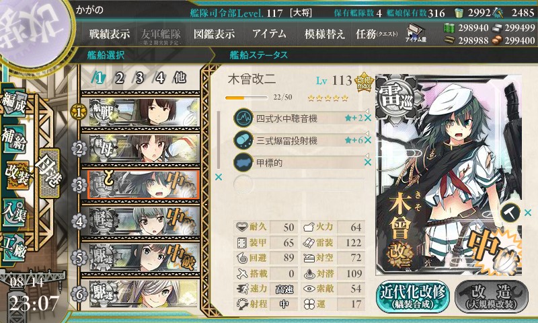Viewport: 538px width, 323px height.
Task: Open the 補給 resupply sidebar icon
Action: pyautogui.click(x=13, y=139)
